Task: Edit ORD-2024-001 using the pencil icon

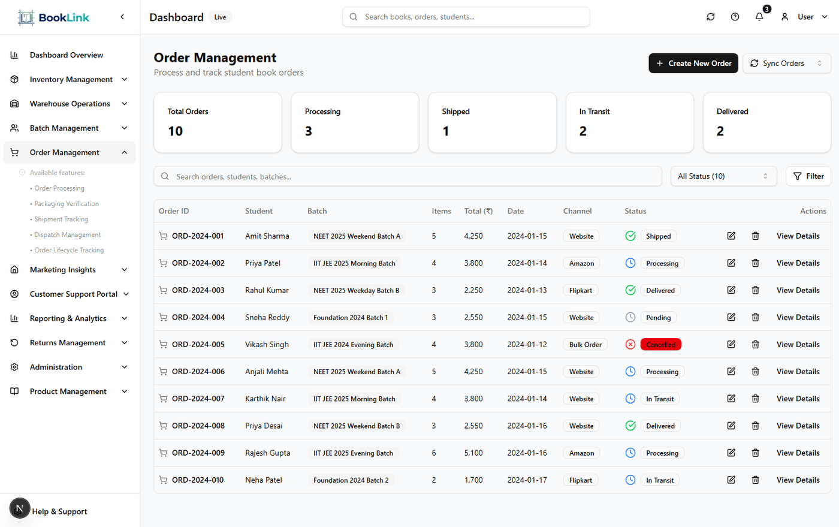Action: tap(731, 236)
